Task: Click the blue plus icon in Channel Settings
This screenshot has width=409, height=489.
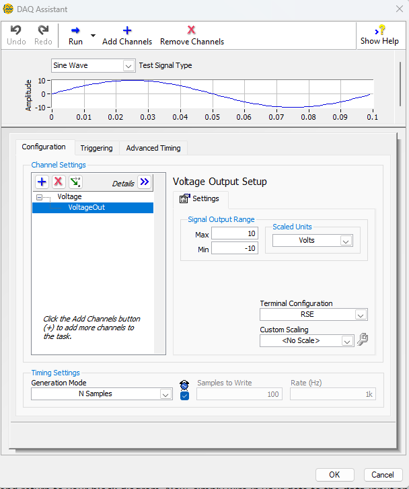Action: pyautogui.click(x=42, y=182)
